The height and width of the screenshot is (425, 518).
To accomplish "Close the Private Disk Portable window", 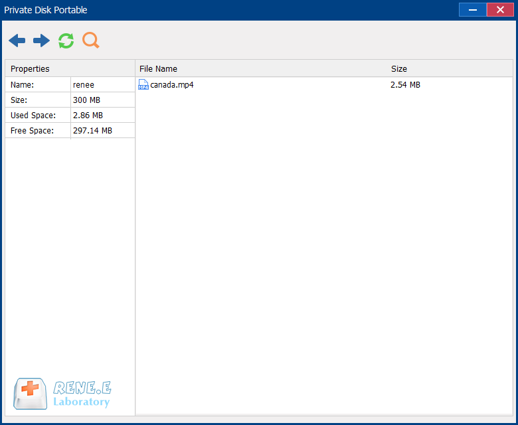I will 500,9.
